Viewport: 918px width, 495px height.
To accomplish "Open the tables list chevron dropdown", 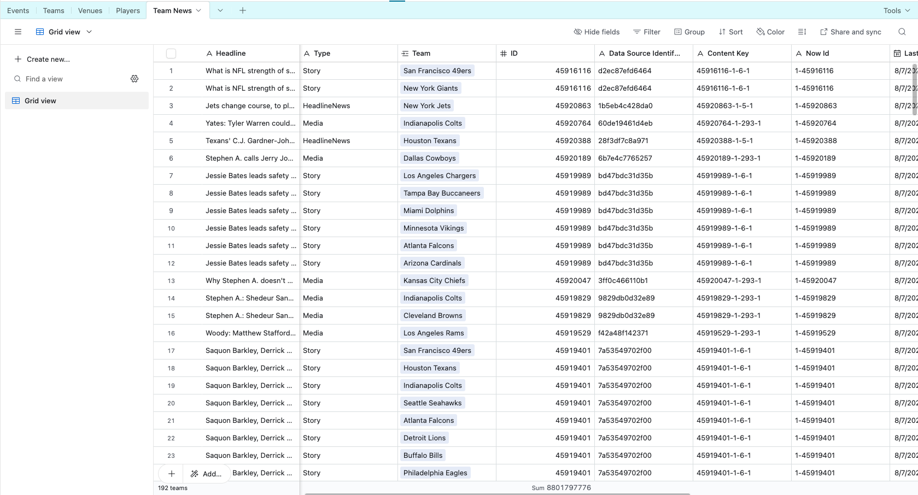I will tap(220, 10).
